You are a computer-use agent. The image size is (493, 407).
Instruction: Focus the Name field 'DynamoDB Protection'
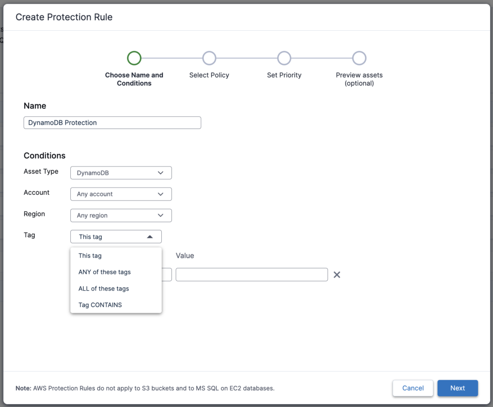[x=112, y=123]
